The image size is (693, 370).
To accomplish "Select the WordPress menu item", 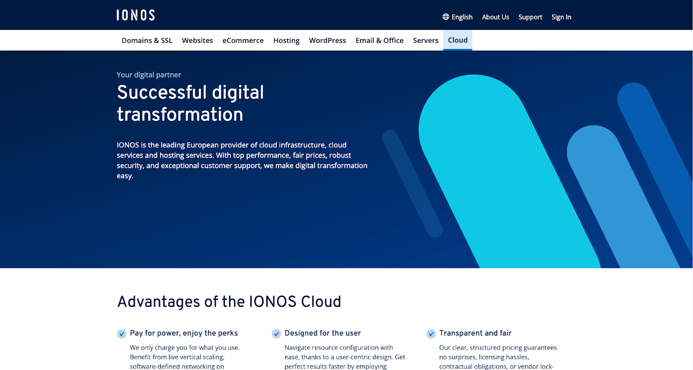I will tap(327, 40).
